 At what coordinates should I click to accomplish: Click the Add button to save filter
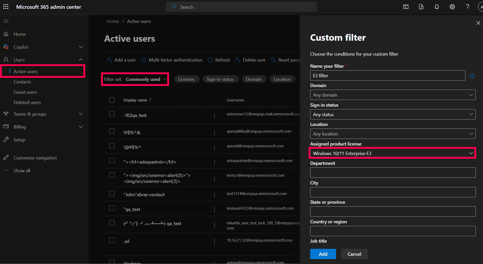pos(323,254)
